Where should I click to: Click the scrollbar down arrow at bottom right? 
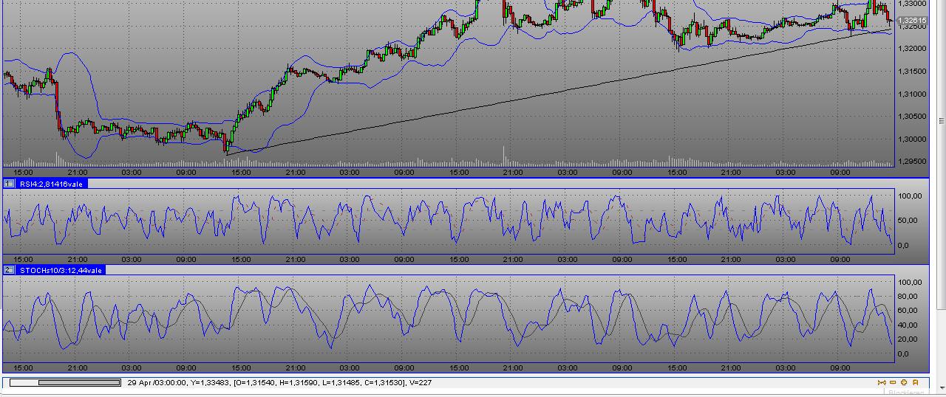pos(942,387)
